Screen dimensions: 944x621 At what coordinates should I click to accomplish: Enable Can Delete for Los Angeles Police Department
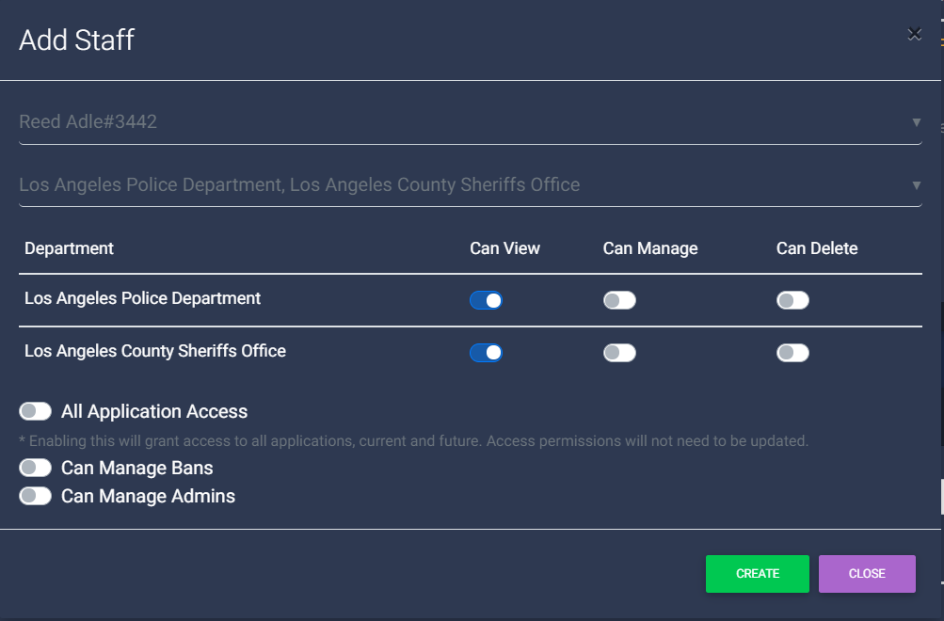pos(792,299)
